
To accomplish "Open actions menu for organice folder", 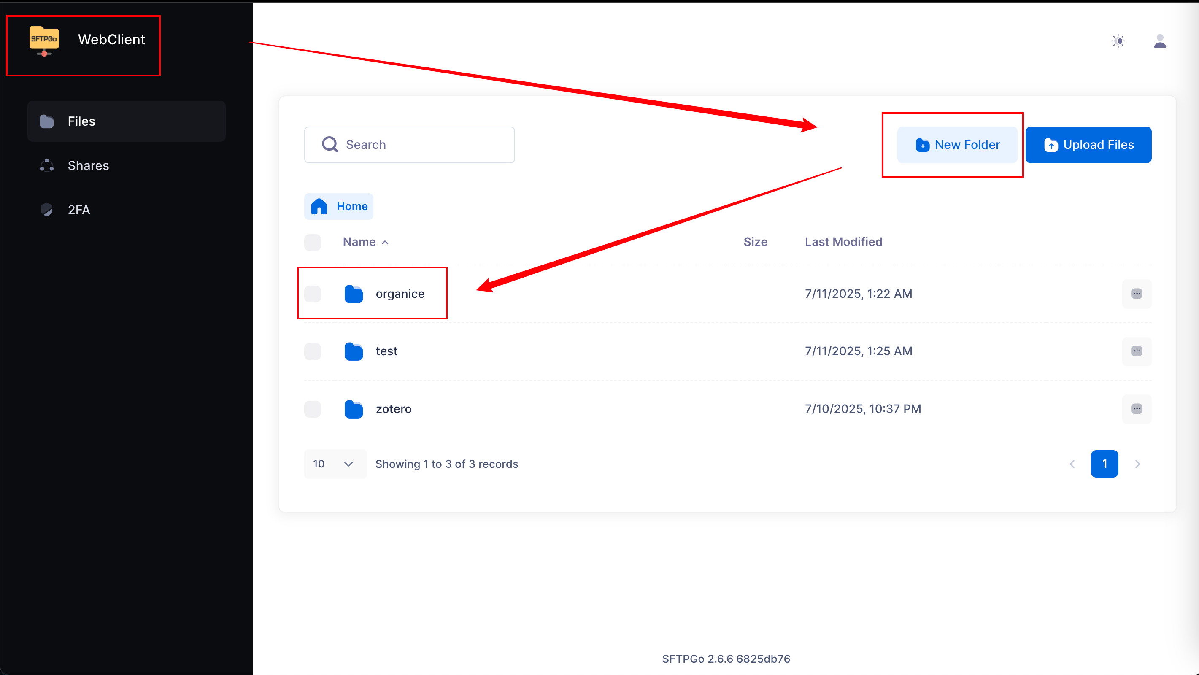I will (x=1137, y=294).
